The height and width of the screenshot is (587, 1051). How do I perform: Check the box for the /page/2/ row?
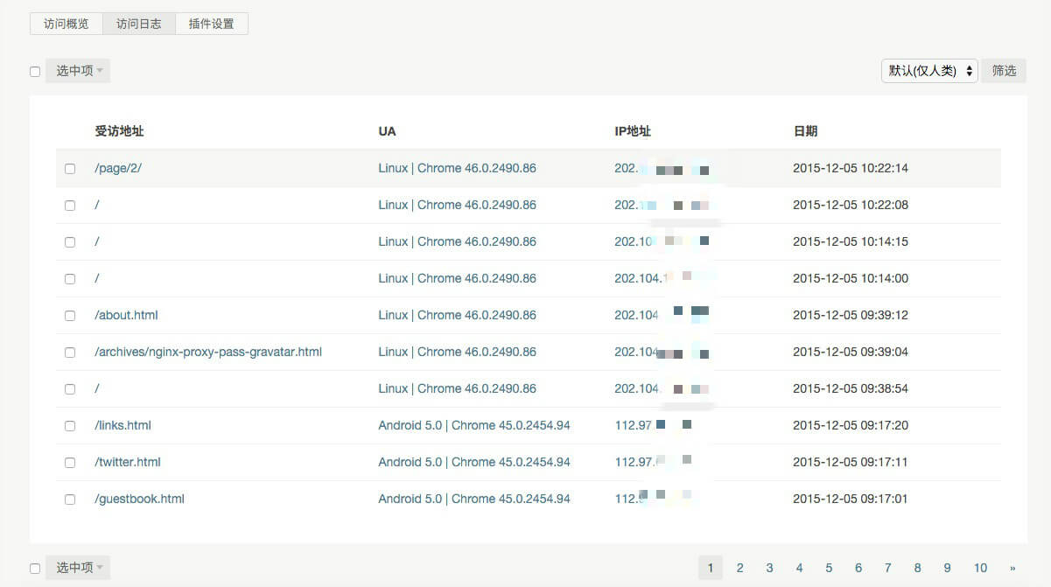tap(70, 169)
